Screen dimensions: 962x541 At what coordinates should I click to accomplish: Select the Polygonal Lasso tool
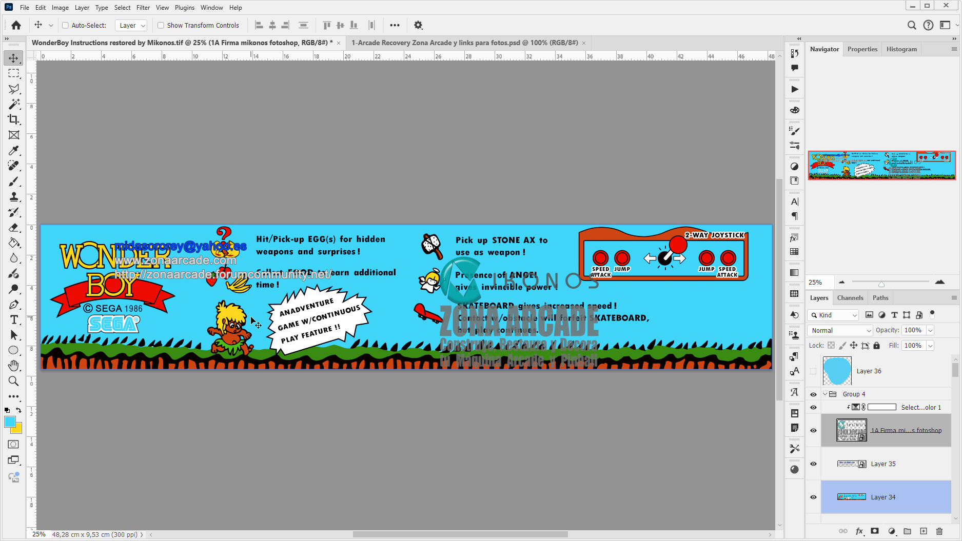(x=14, y=89)
